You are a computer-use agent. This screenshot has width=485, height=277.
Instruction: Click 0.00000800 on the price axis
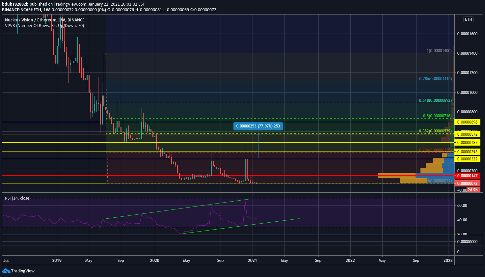point(468,112)
